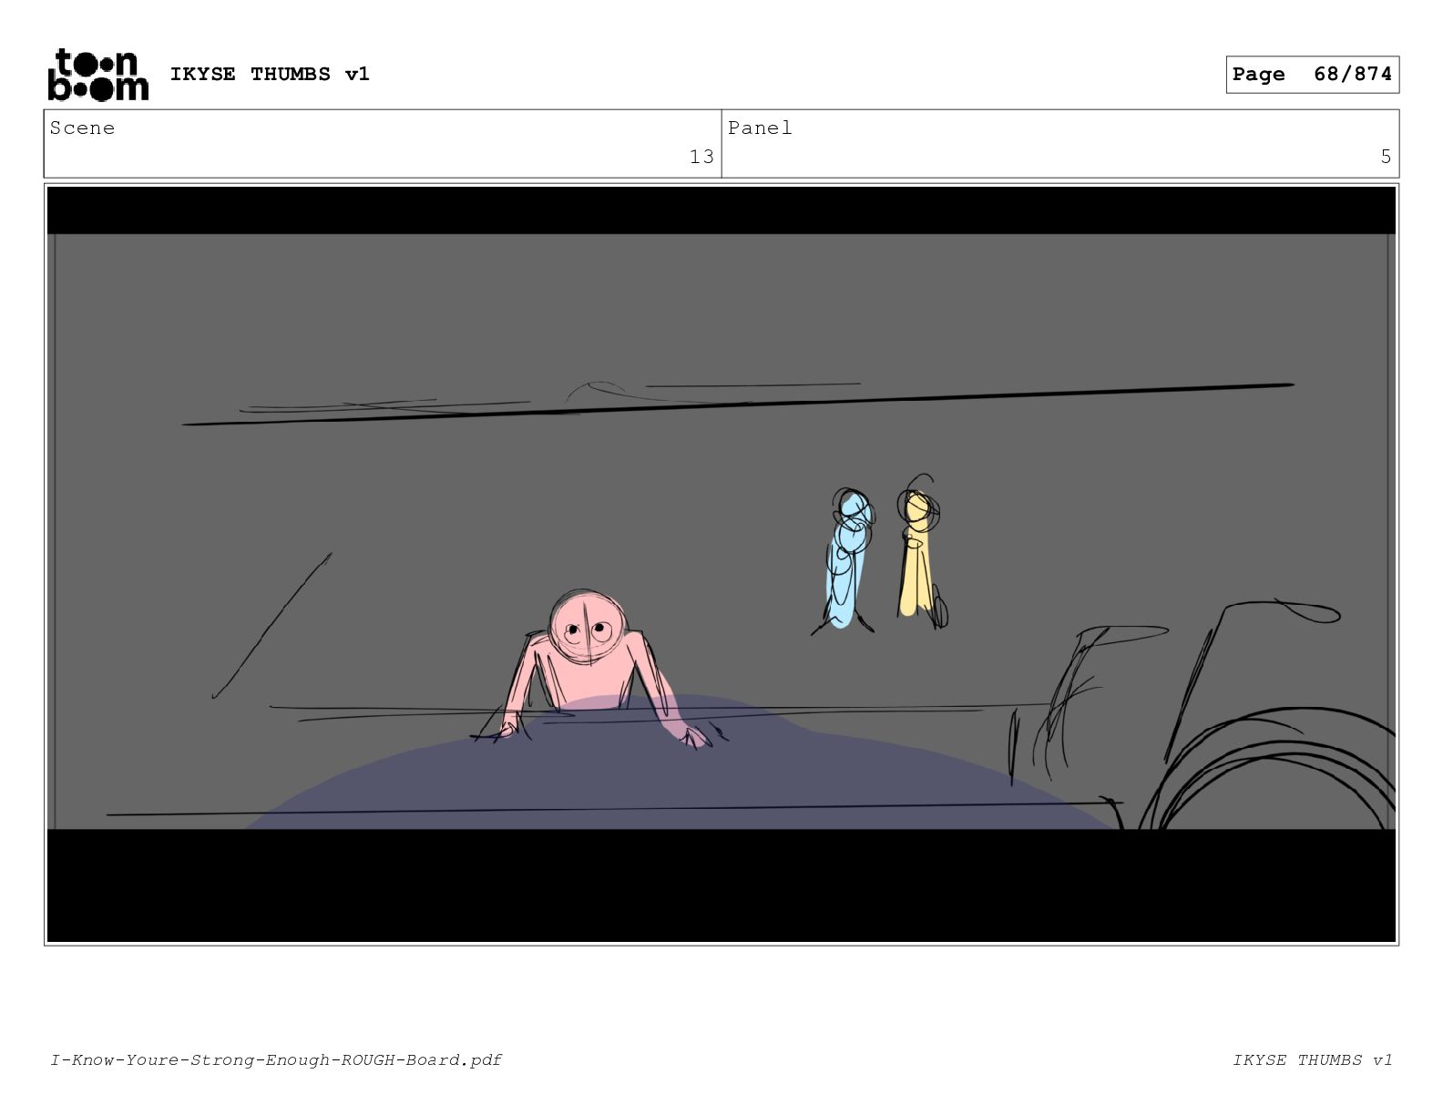Image resolution: width=1443 pixels, height=1115 pixels.
Task: Click the blue standing character
Action: pos(846,561)
